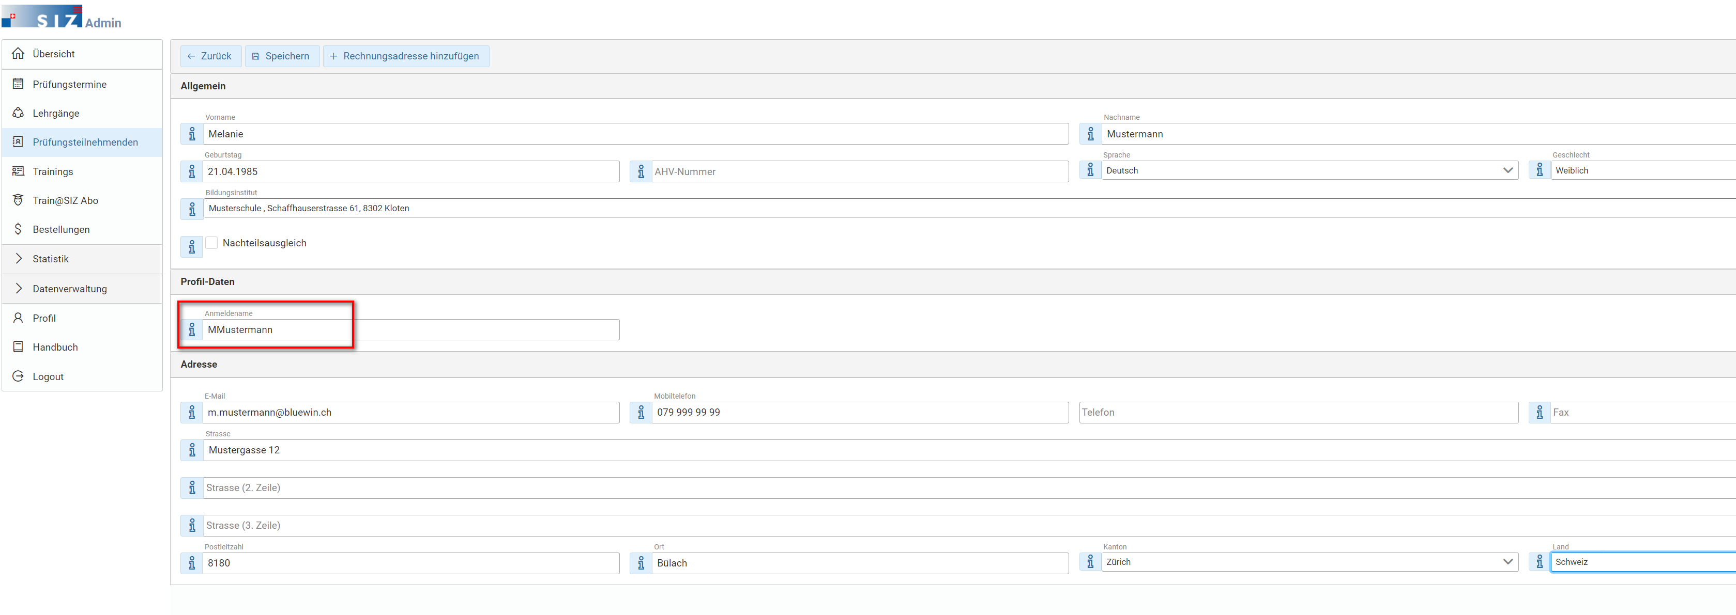Screen dimensions: 1736x615
Task: Click the info icon beside Strasse (2. Zeile)
Action: coord(192,488)
